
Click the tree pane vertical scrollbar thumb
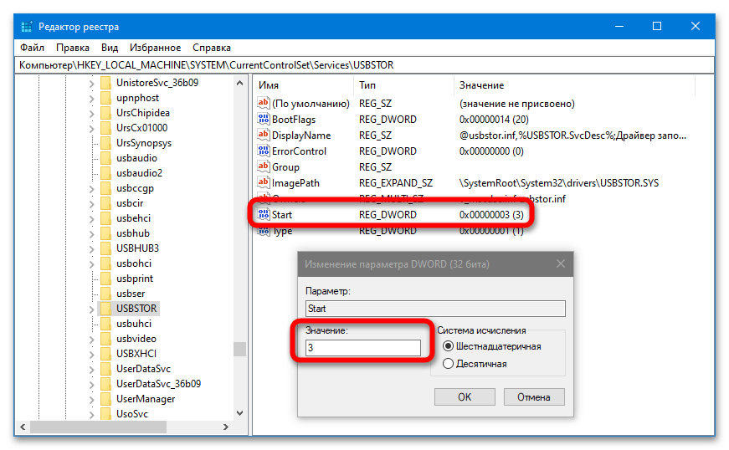(240, 349)
